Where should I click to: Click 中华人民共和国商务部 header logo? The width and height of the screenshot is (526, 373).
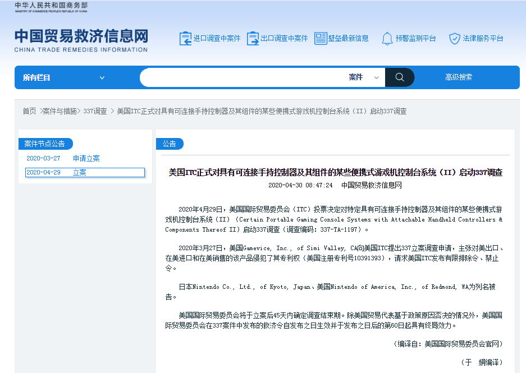(51, 7)
